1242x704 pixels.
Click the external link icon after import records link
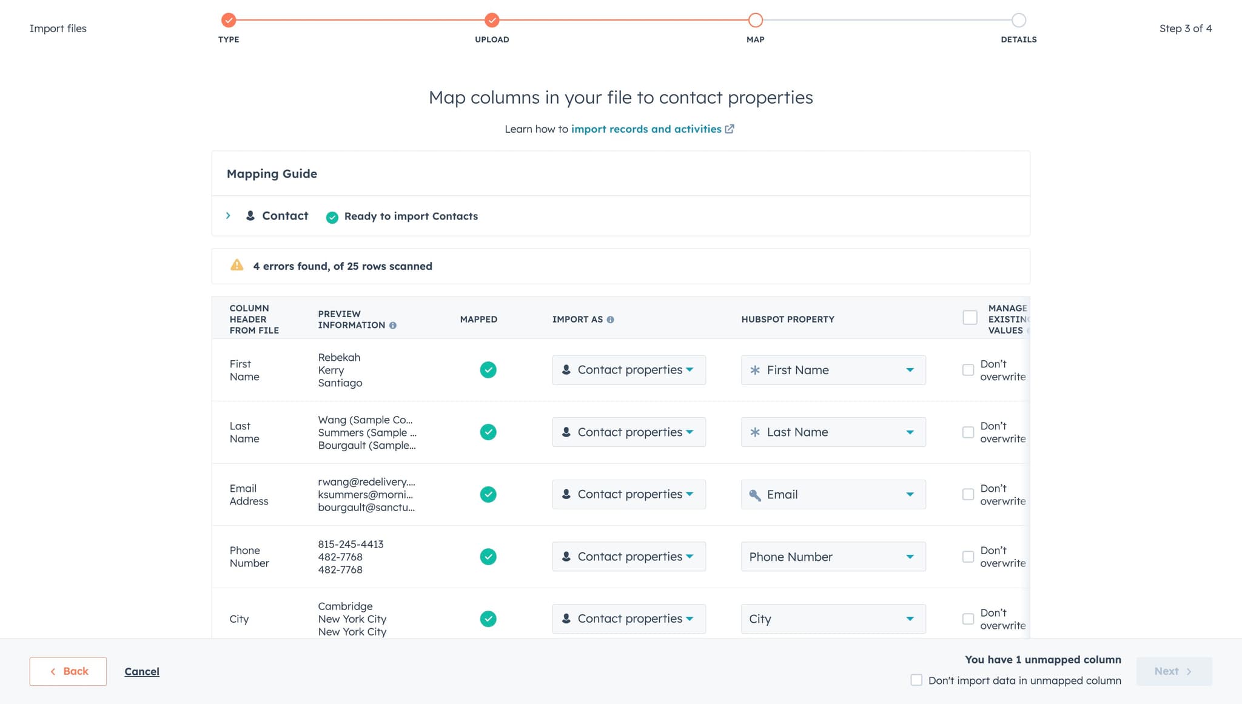pos(730,129)
